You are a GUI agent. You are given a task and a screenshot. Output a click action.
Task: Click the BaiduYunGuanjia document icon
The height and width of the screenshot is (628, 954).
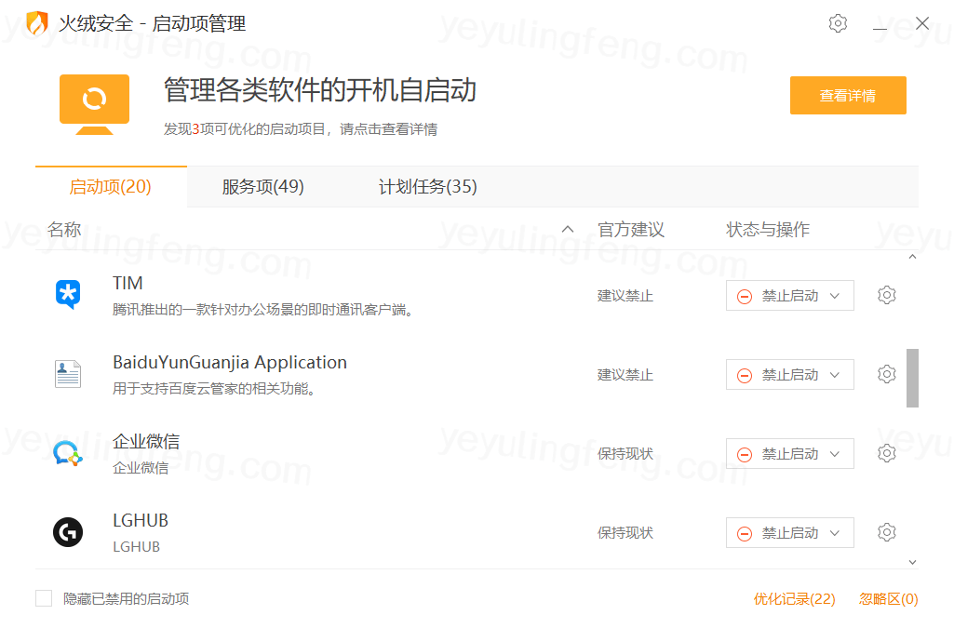coord(68,374)
